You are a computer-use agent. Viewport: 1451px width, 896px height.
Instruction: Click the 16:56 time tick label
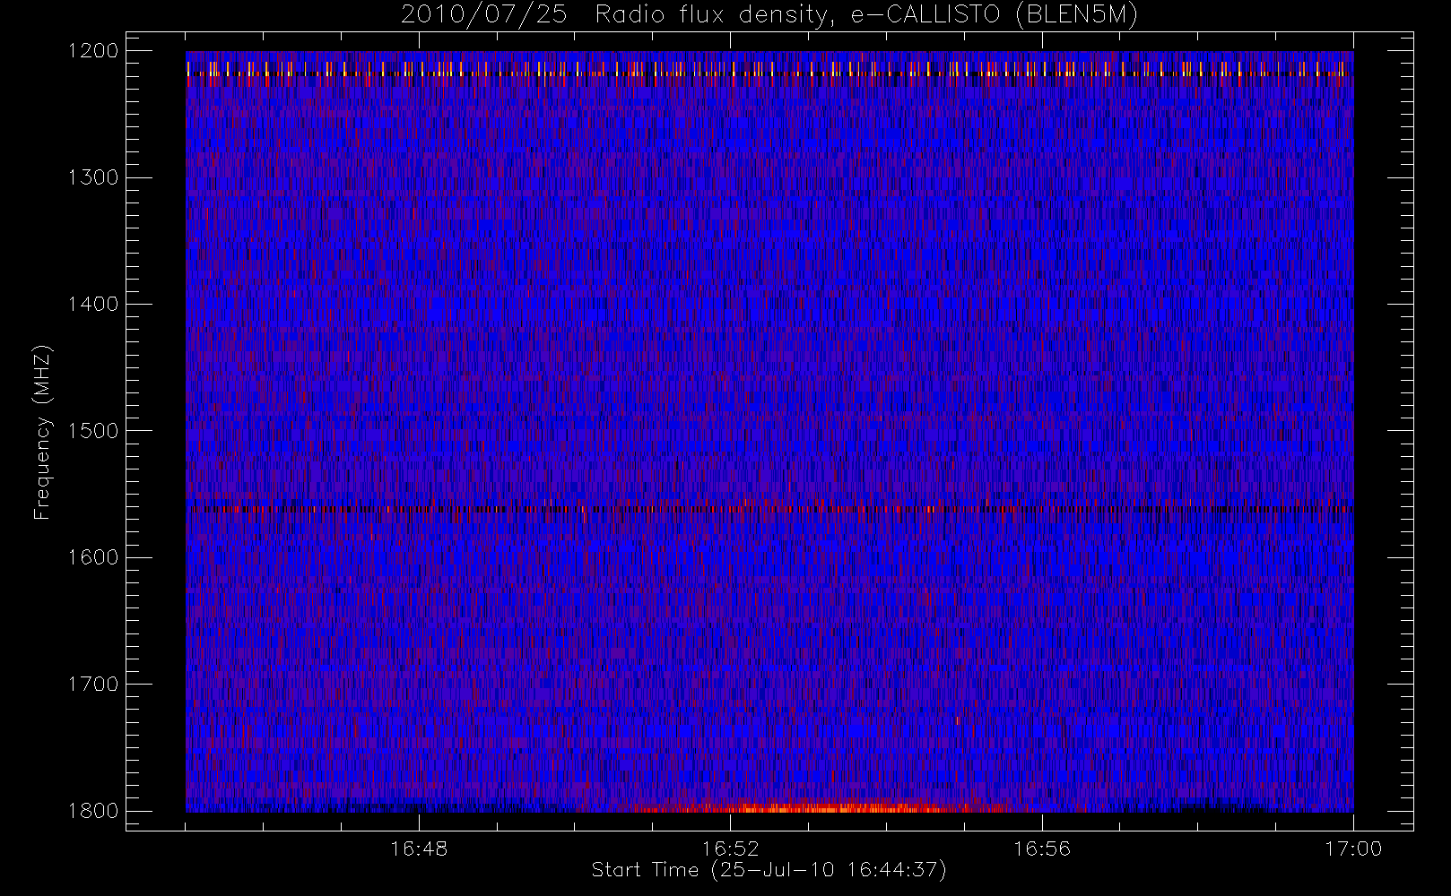coord(1042,849)
